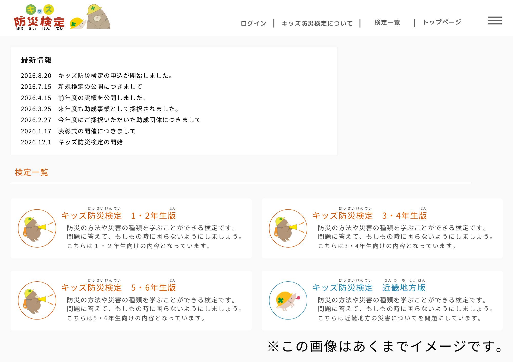Go to トップページ in the header
The height and width of the screenshot is (362, 513).
pos(442,22)
